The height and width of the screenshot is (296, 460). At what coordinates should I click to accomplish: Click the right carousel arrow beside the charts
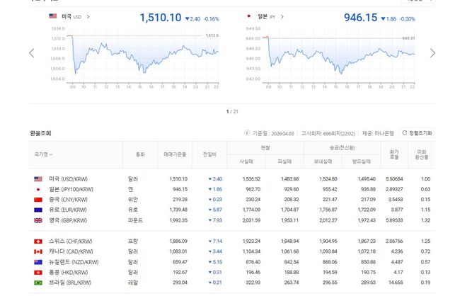[x=432, y=53]
